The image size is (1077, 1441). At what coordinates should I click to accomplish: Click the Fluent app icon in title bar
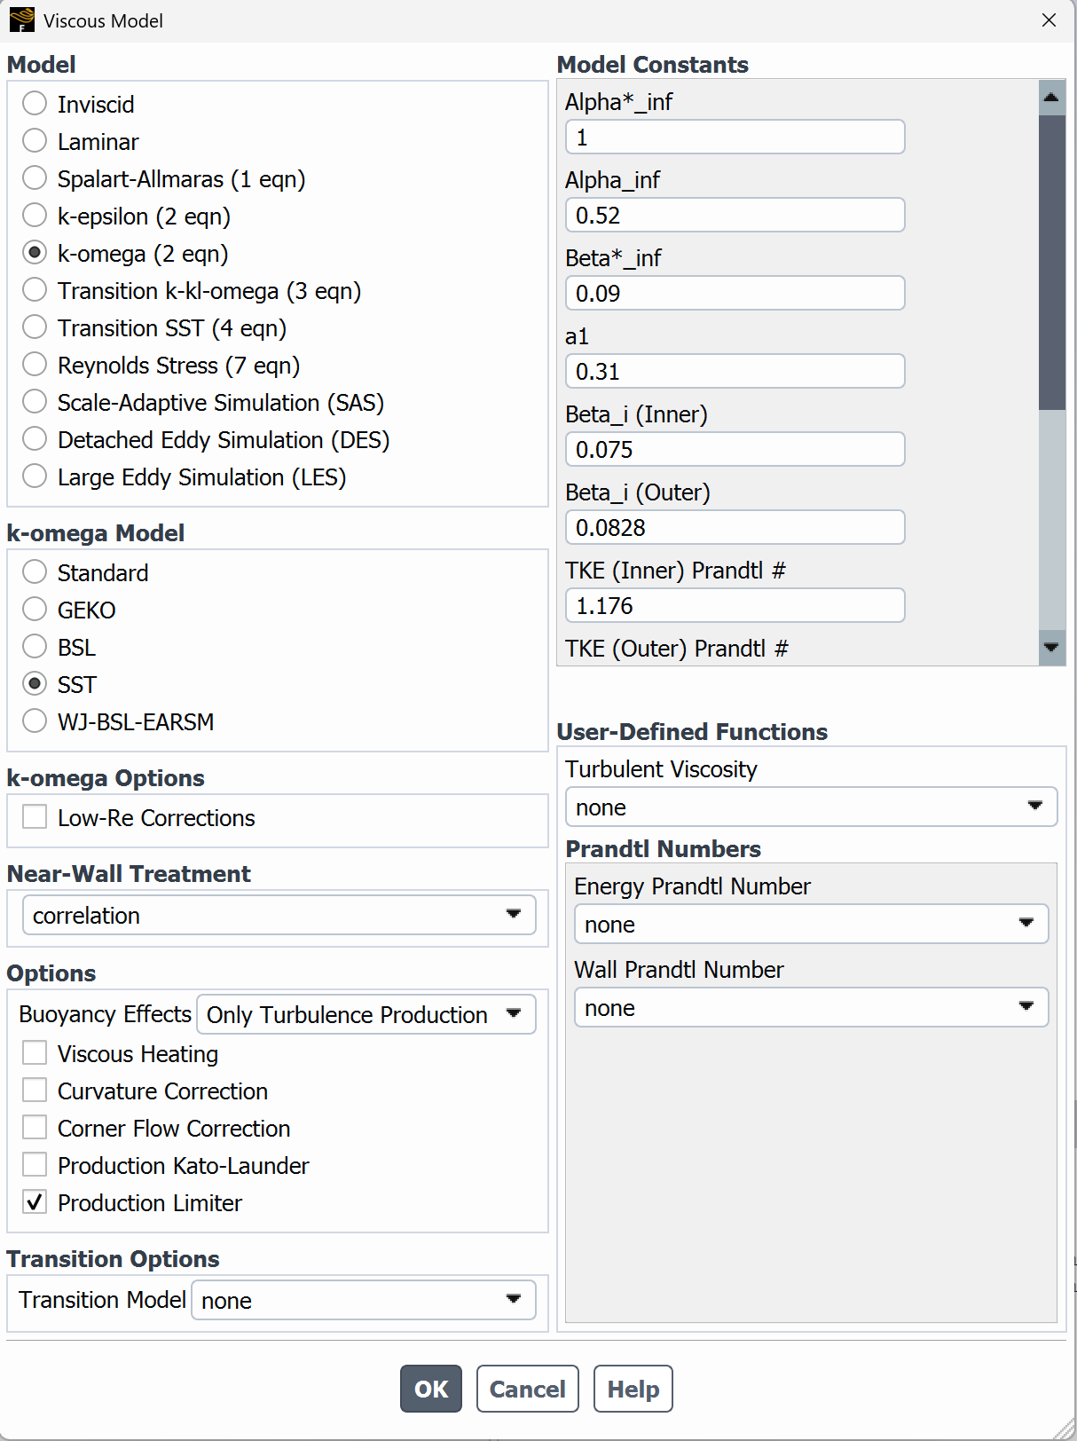point(21,20)
